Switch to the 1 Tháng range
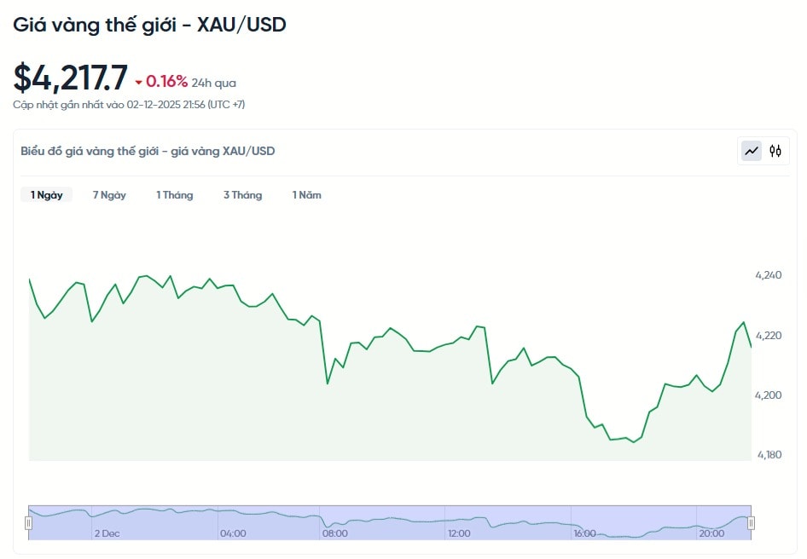Viewport: 807px width, 559px height. [x=174, y=195]
